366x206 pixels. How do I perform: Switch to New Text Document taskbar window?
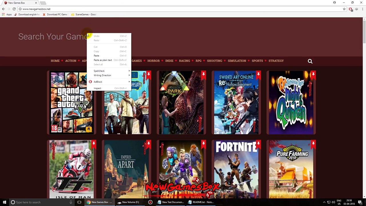click(x=171, y=202)
